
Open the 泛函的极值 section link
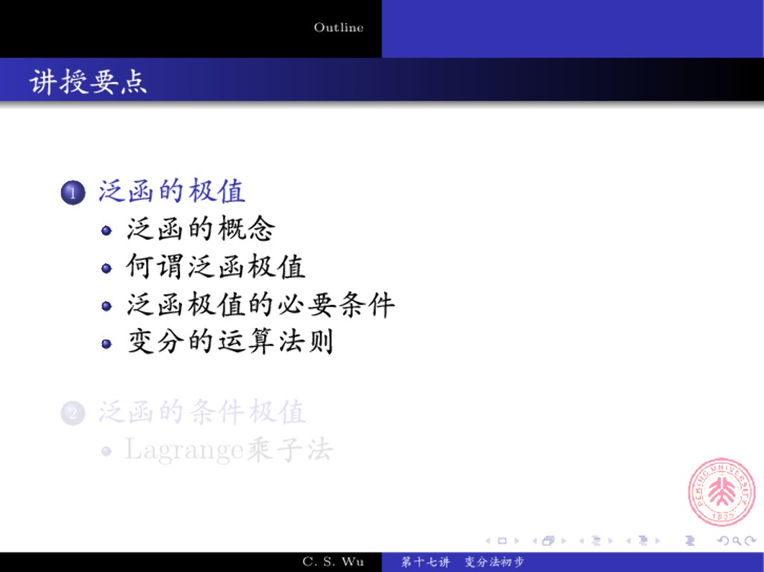click(172, 192)
